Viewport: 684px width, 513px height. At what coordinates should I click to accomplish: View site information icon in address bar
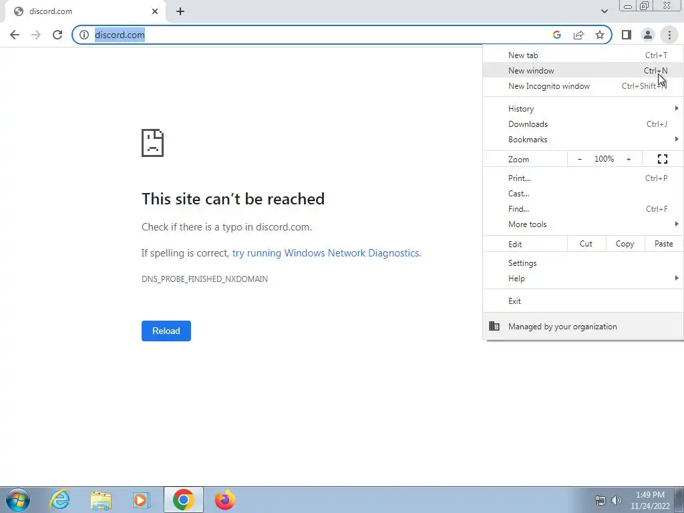[84, 35]
